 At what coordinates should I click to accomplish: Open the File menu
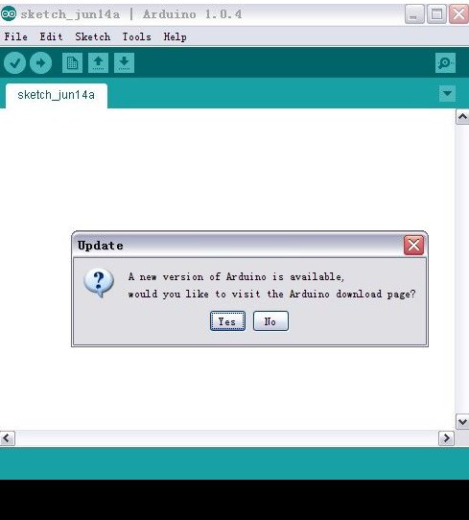[16, 36]
